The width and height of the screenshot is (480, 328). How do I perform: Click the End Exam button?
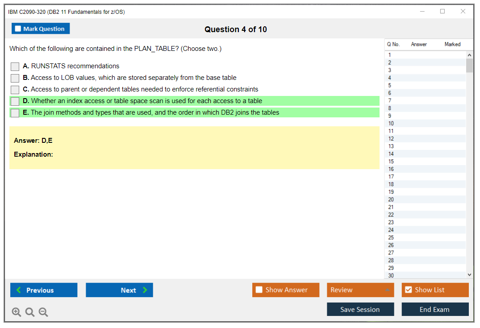click(x=435, y=309)
